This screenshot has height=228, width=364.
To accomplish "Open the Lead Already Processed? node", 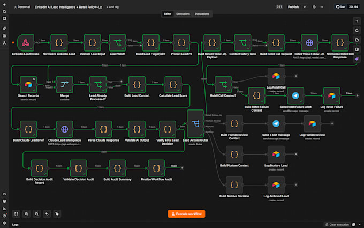I will coord(98,85).
